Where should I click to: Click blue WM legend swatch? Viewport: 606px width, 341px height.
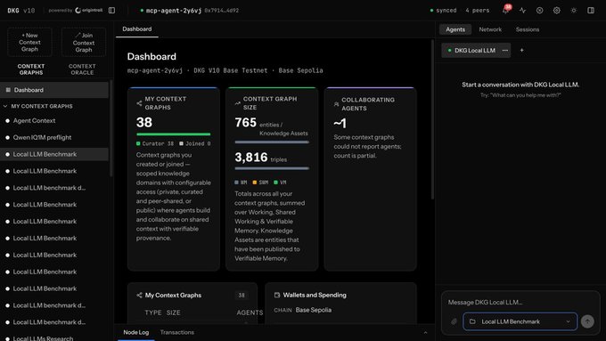(236, 183)
